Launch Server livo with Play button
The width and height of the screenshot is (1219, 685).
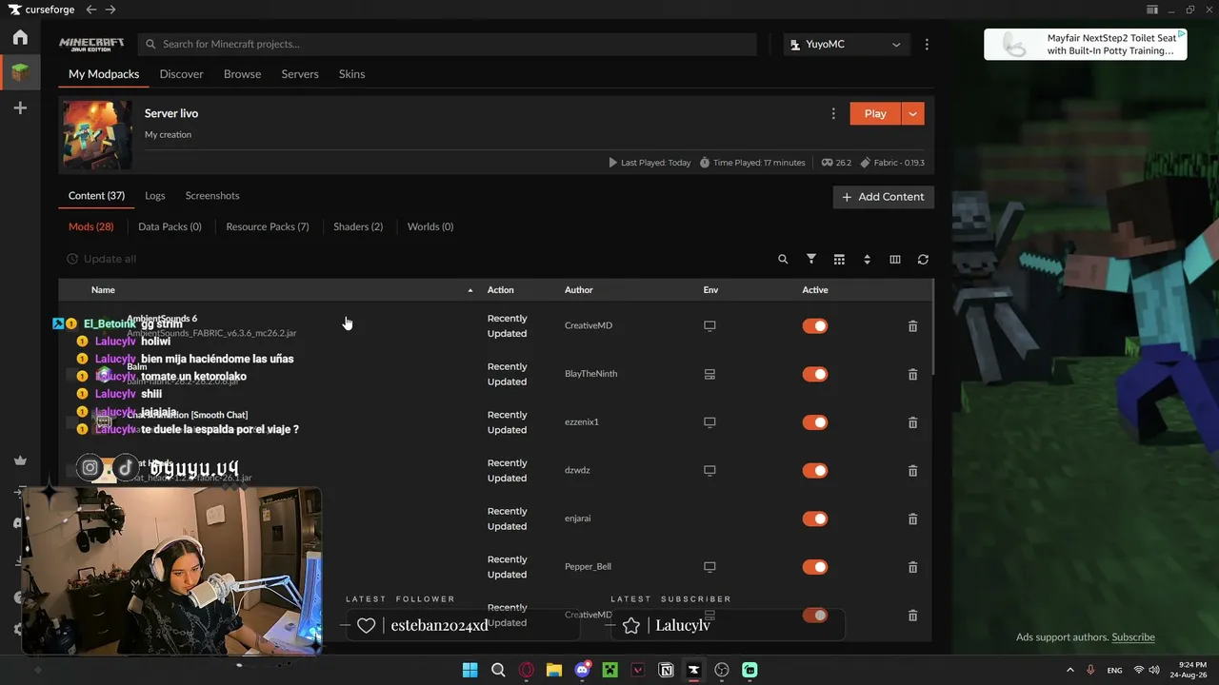[875, 113]
